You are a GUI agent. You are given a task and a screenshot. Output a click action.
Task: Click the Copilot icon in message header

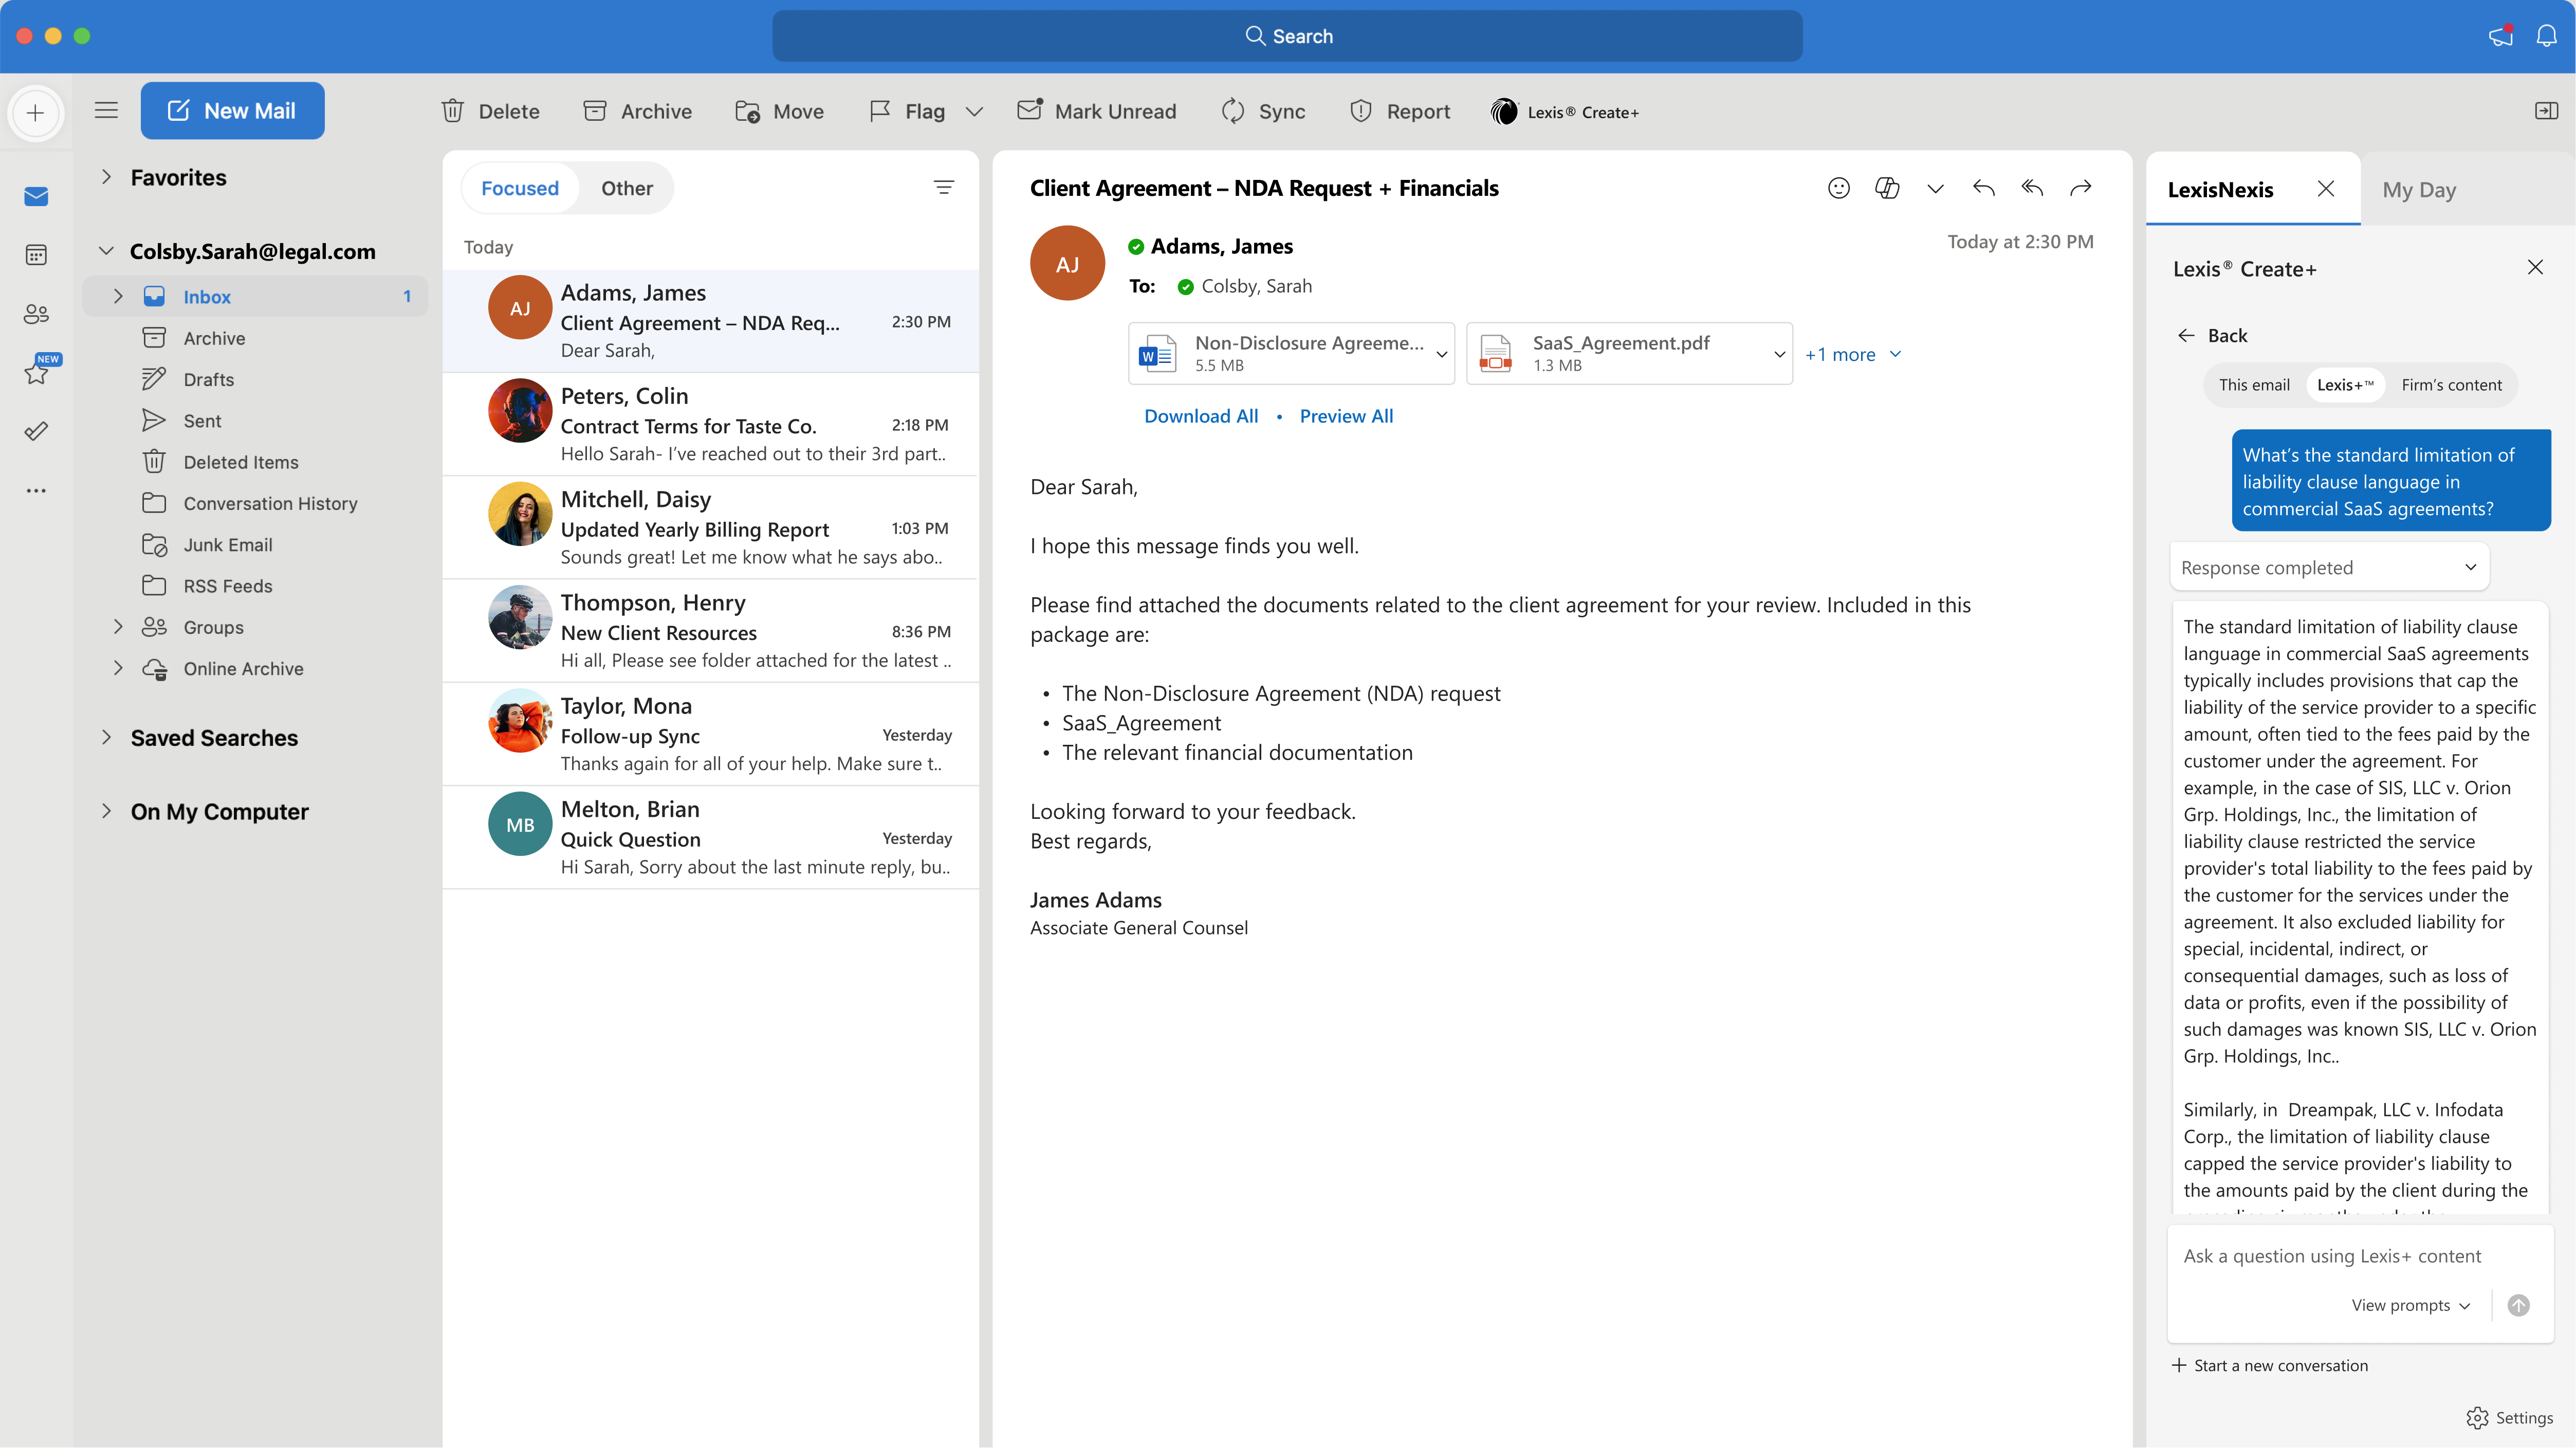(1887, 188)
